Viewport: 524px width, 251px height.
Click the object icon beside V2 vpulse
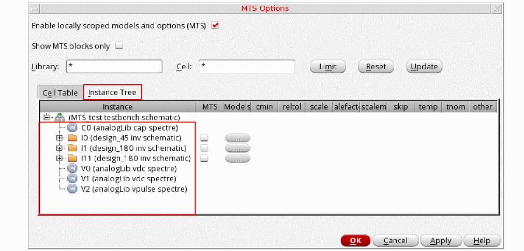tap(72, 189)
